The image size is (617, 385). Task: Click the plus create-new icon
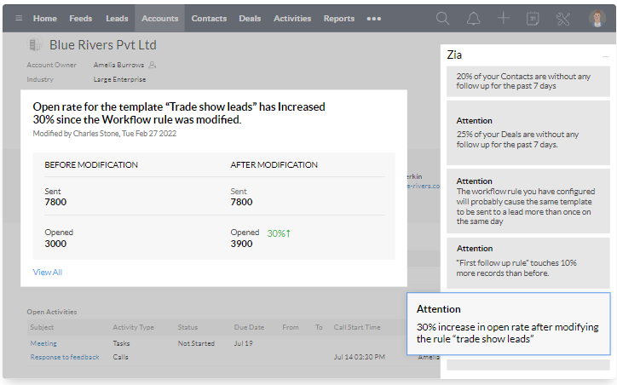(504, 18)
